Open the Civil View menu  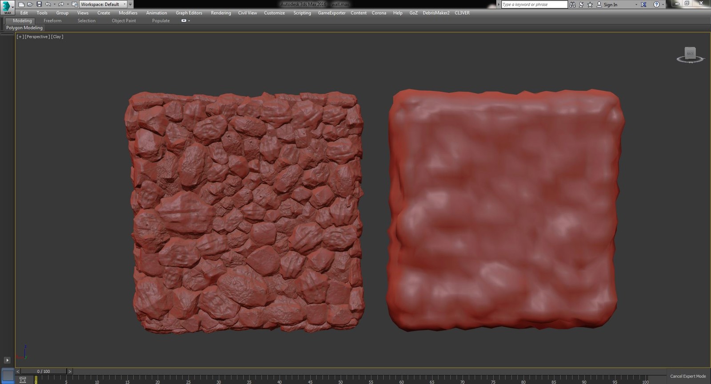coord(248,13)
